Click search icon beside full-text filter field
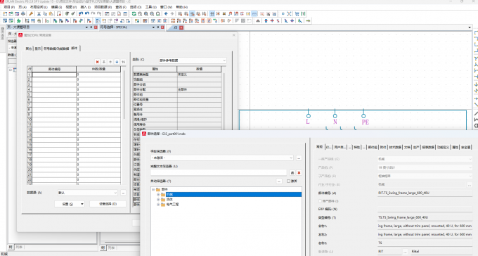The image size is (478, 256). pyautogui.click(x=292, y=173)
